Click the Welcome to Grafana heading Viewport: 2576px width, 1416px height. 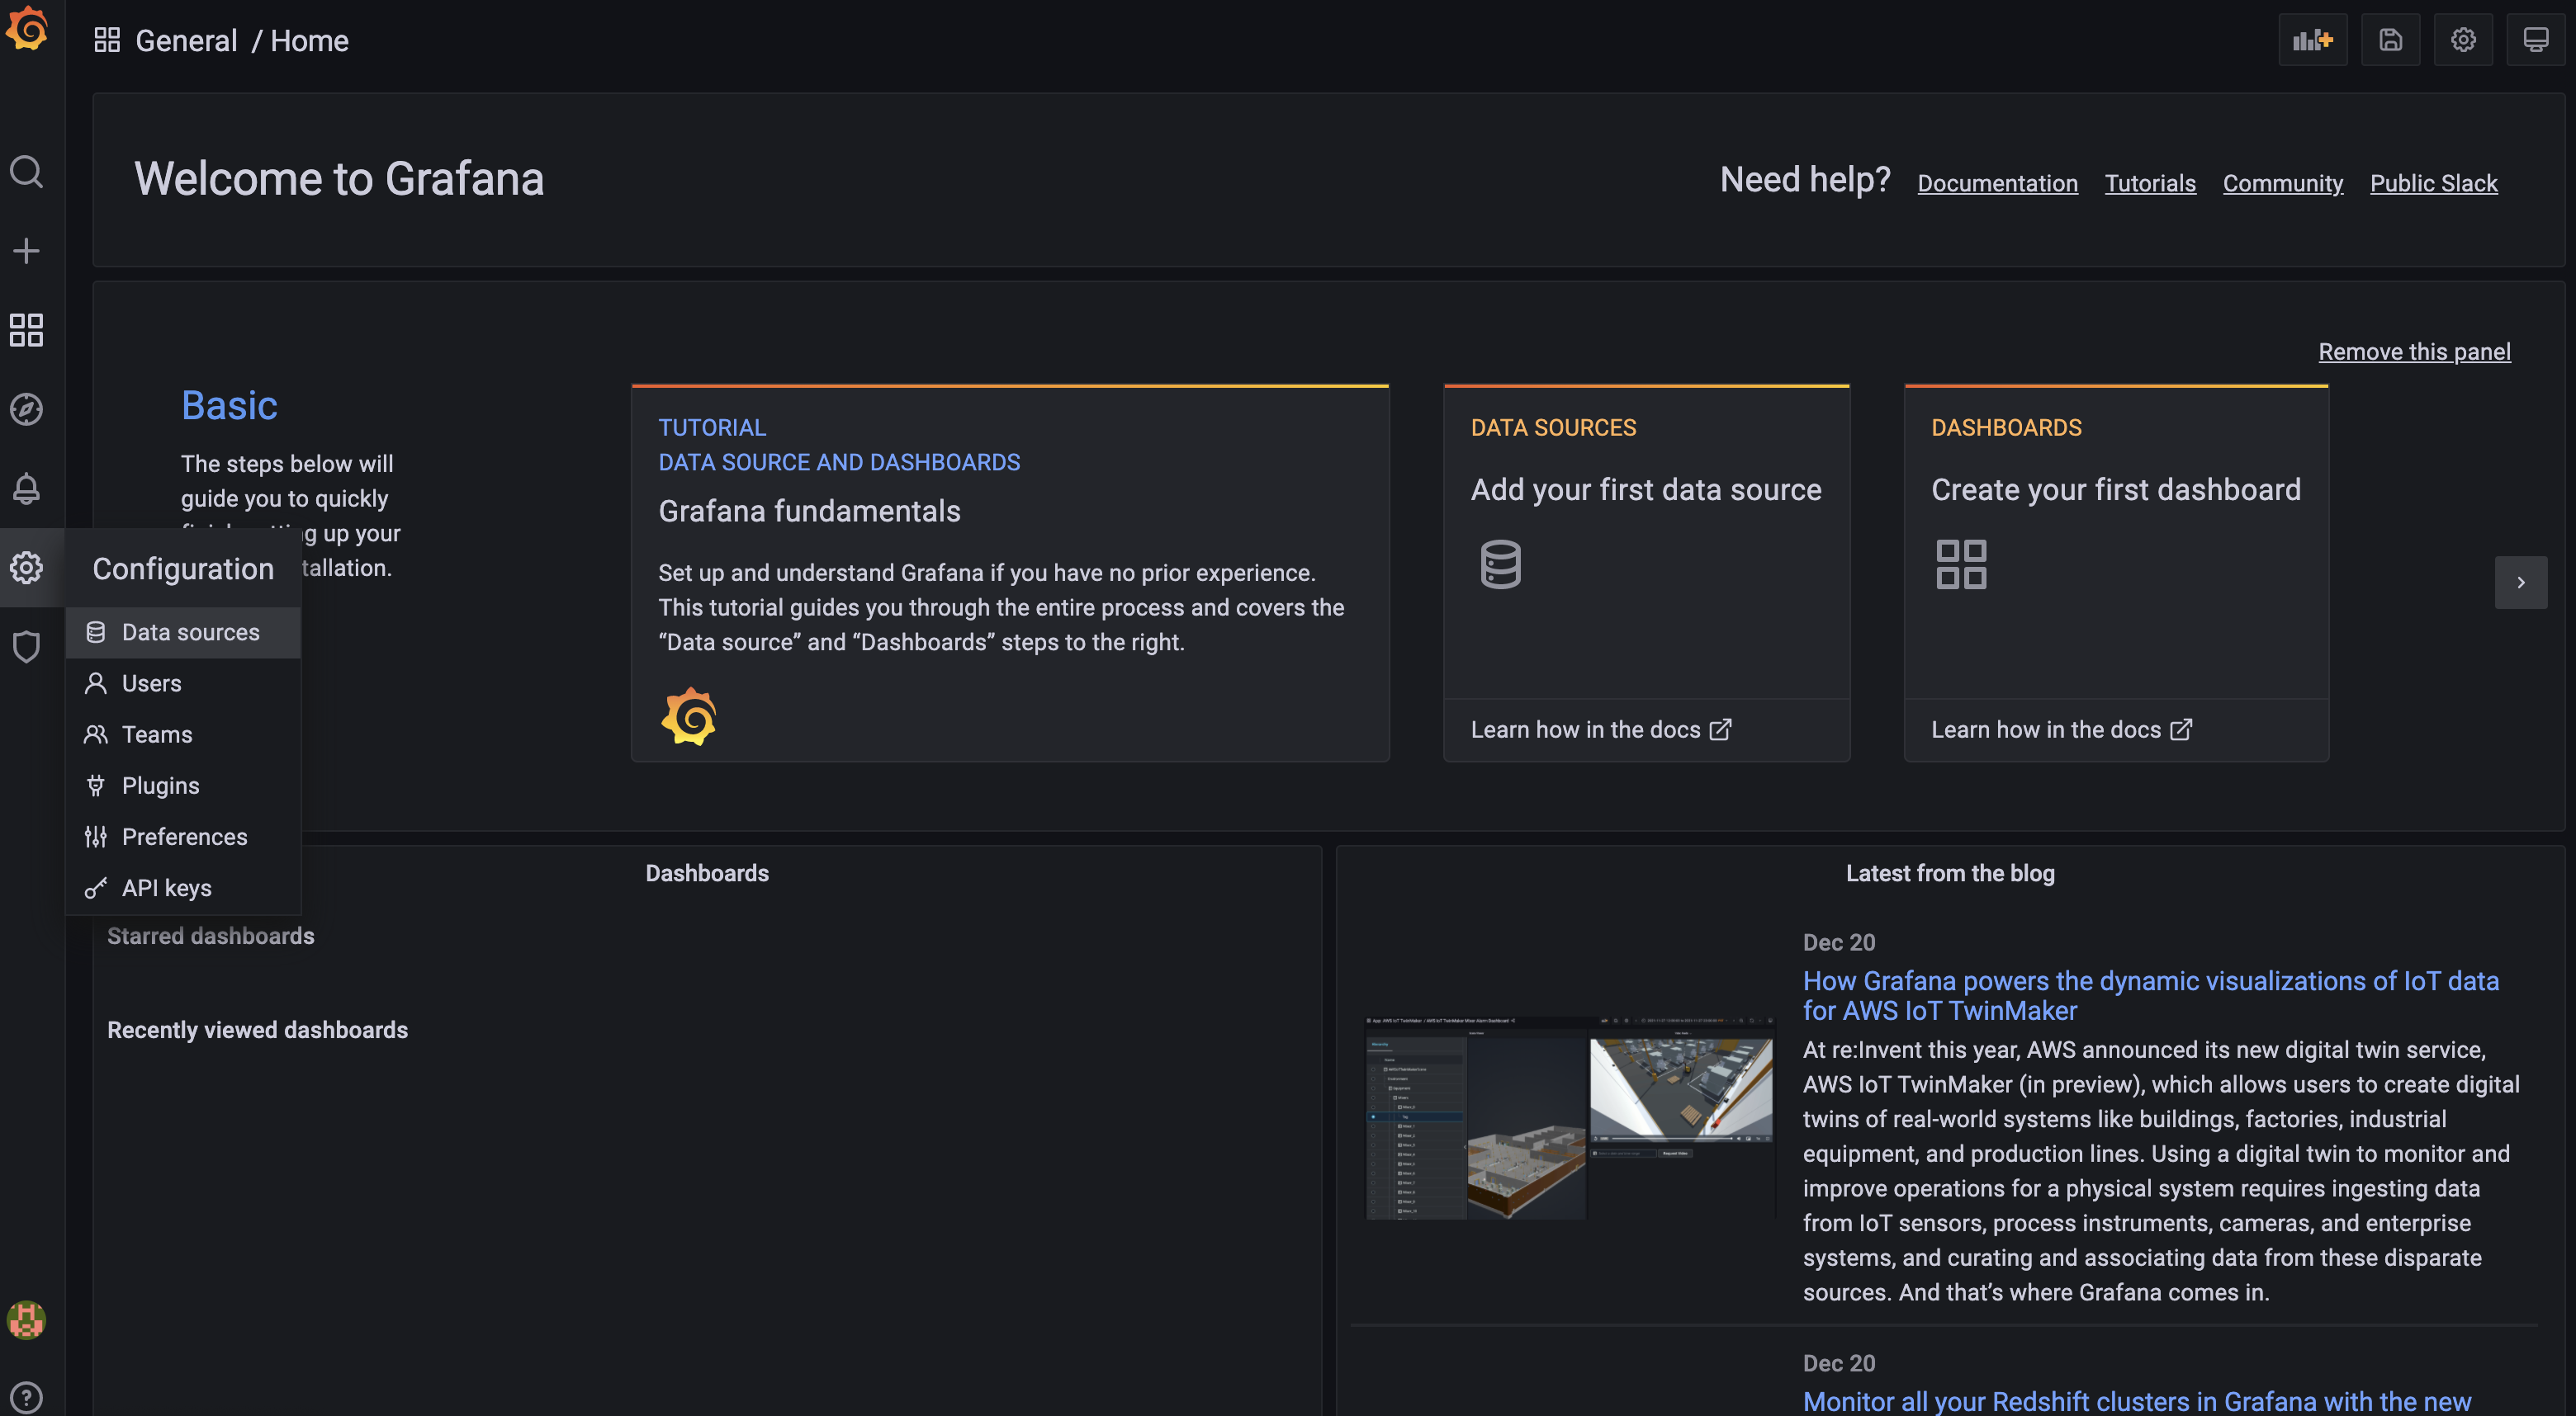339,179
